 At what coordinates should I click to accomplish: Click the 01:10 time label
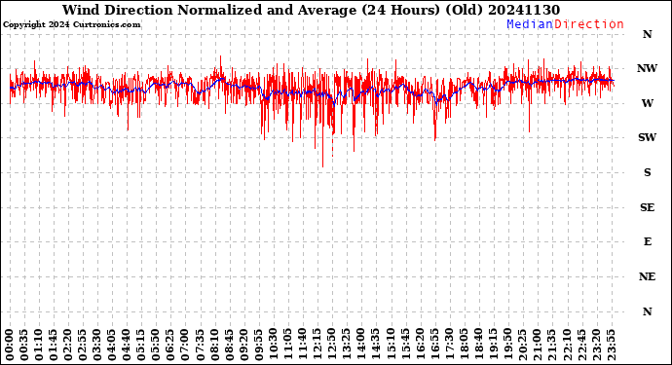[x=39, y=345]
